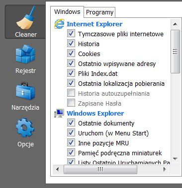Click the vertical scrollbar up arrow
Screen dimensions: 182x188
(175, 24)
